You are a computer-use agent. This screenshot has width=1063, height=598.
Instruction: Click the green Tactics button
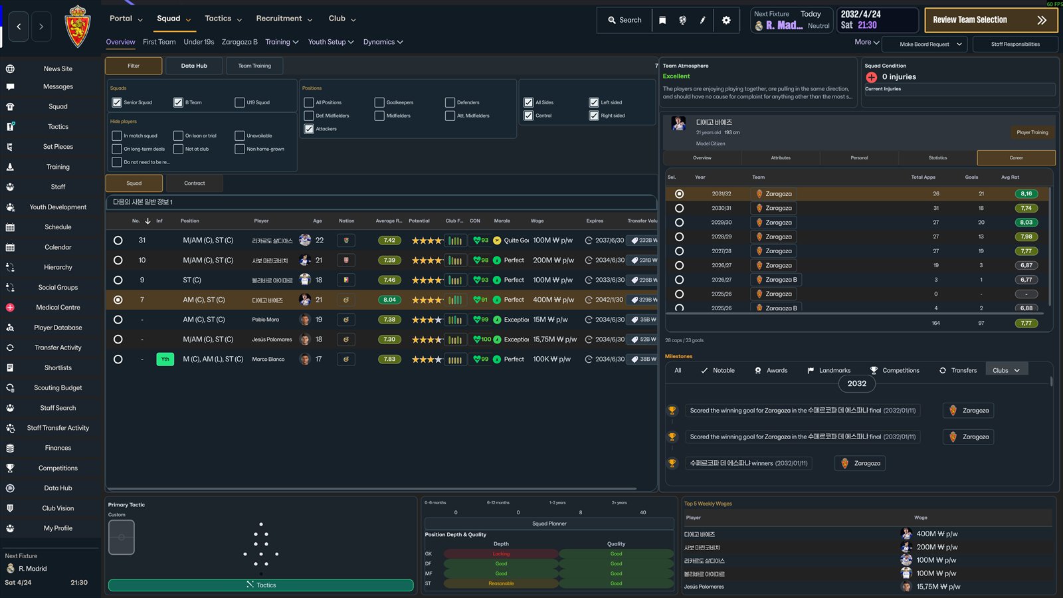(x=260, y=585)
